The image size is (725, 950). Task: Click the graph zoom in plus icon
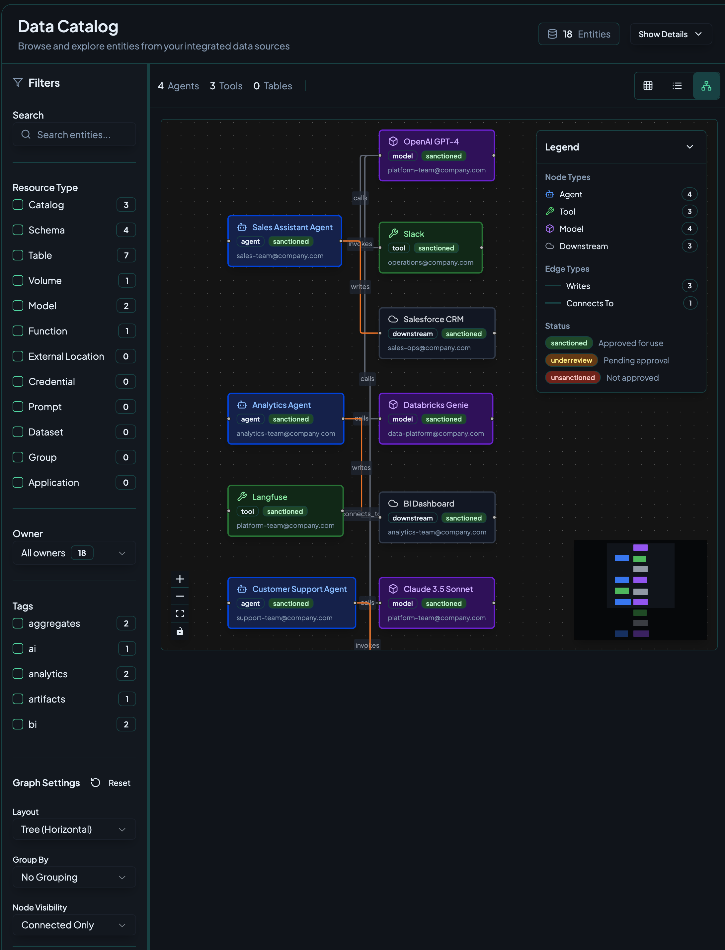pyautogui.click(x=180, y=579)
